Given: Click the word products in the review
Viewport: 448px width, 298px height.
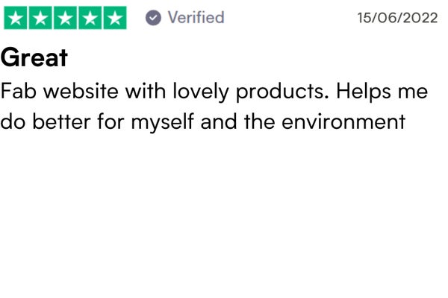Looking at the screenshot, I should tap(282, 92).
